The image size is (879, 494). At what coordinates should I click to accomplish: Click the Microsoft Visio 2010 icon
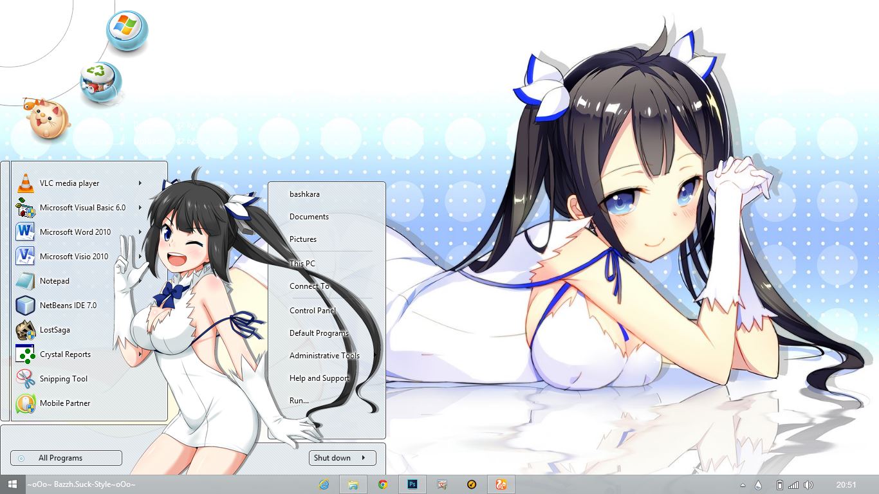pyautogui.click(x=25, y=257)
